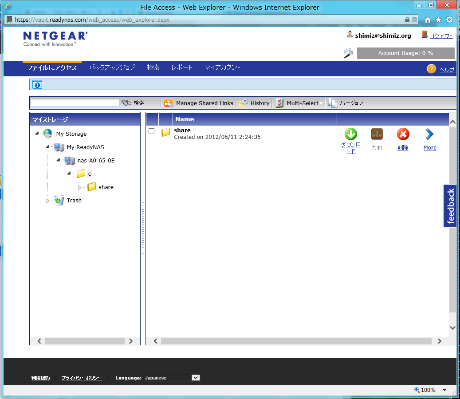Click the blue feedback side button
The image size is (460, 399).
[x=450, y=206]
